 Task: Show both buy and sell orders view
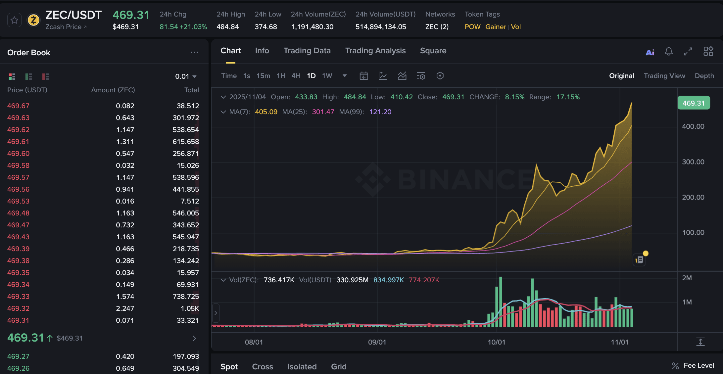[x=12, y=76]
